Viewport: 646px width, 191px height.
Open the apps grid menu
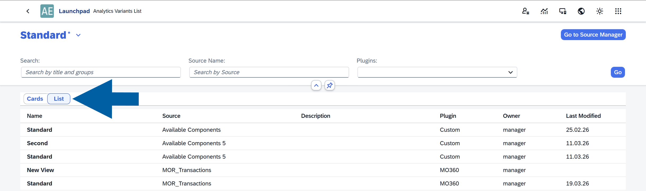pyautogui.click(x=618, y=11)
